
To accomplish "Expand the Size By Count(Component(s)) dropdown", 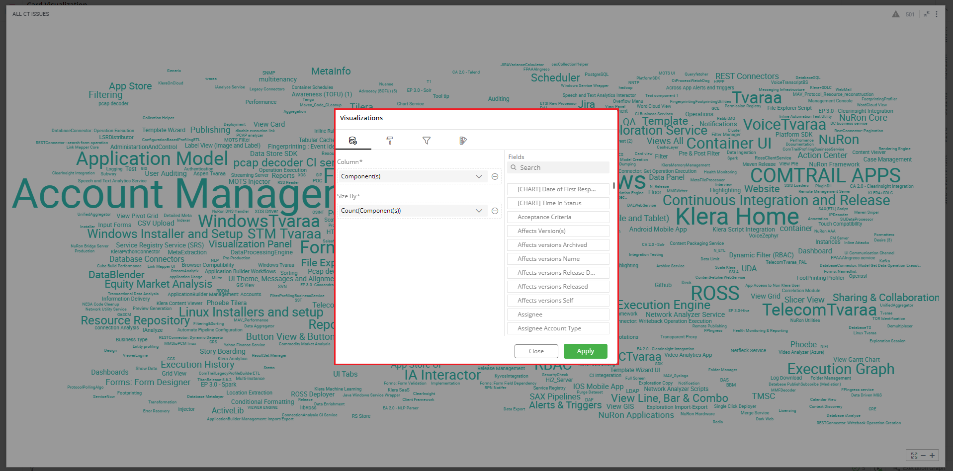I will click(412, 211).
